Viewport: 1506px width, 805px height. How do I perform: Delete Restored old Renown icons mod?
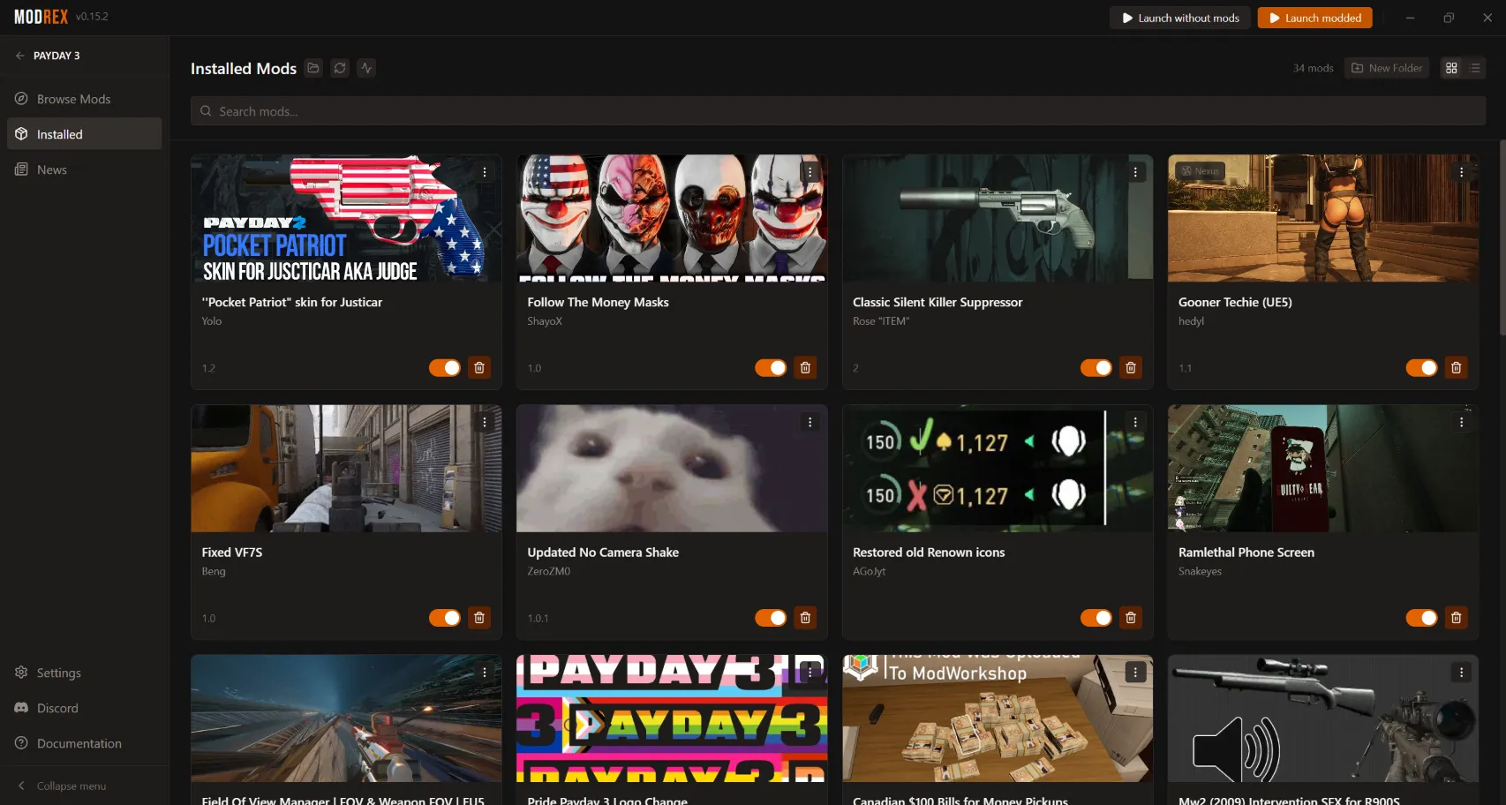click(x=1131, y=618)
